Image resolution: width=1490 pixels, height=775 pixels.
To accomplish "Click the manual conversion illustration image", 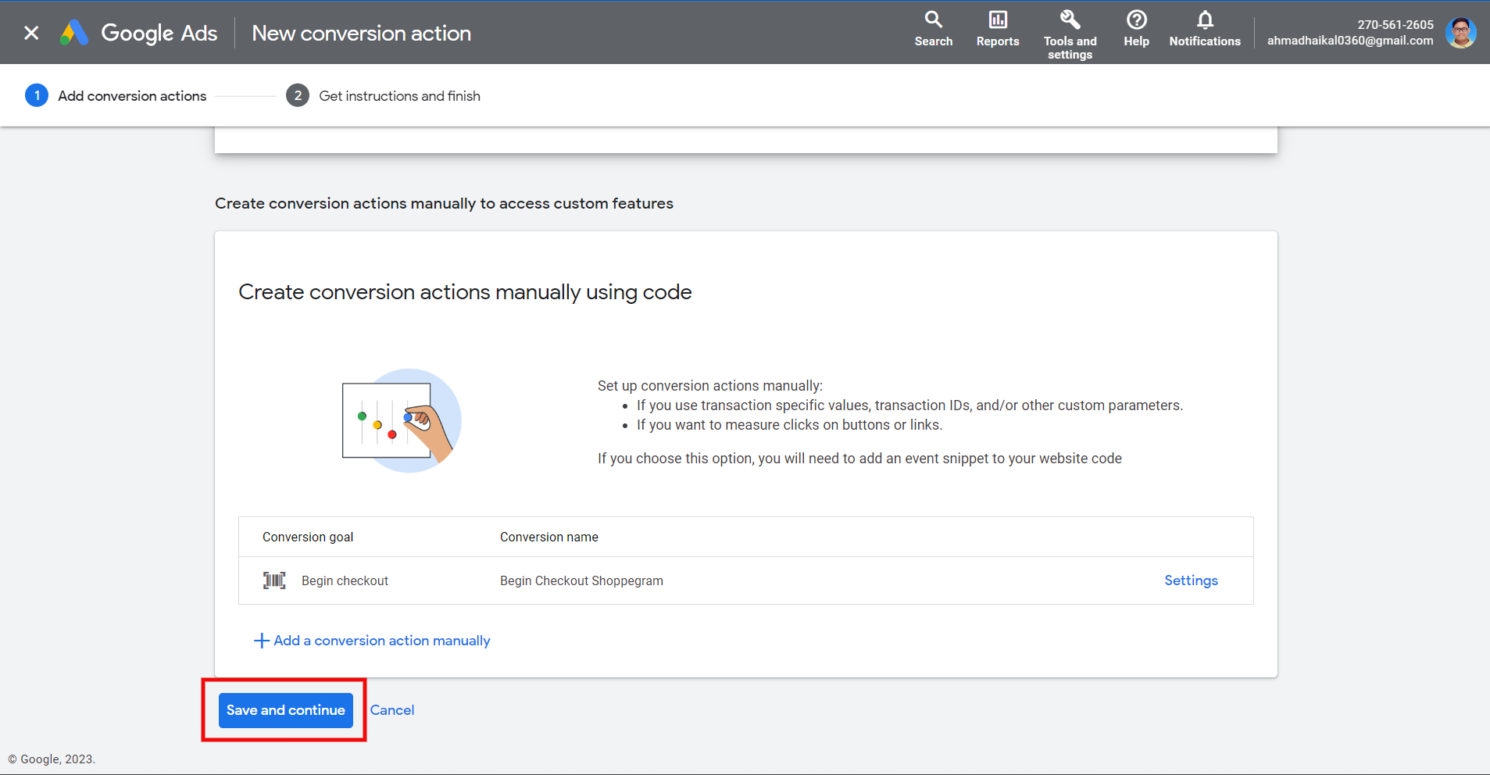I will coord(402,420).
